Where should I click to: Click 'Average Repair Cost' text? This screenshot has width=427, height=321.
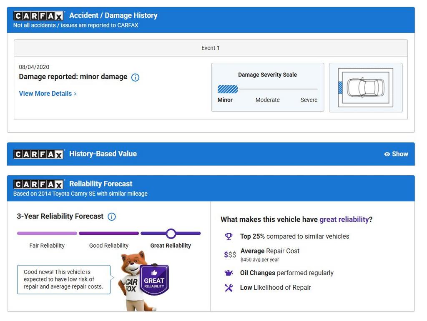(x=270, y=251)
